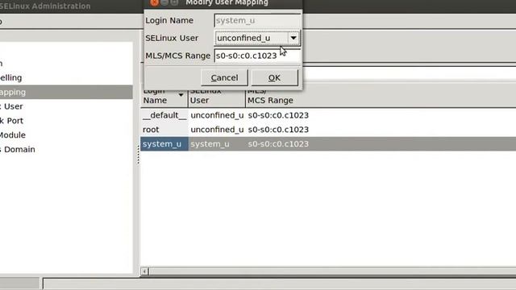This screenshot has width=516, height=290.
Task: Select the root login row
Action: (x=328, y=130)
